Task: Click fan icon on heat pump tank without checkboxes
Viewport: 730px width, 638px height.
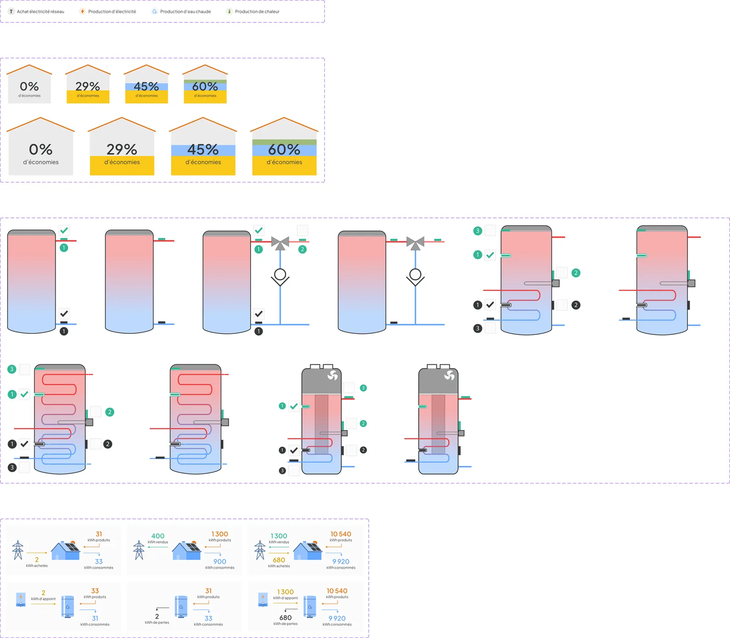Action: (449, 375)
